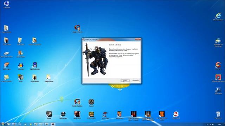The image size is (225, 126).
Task: Open the Audacity headphones shortcut
Action: pyautogui.click(x=21, y=66)
